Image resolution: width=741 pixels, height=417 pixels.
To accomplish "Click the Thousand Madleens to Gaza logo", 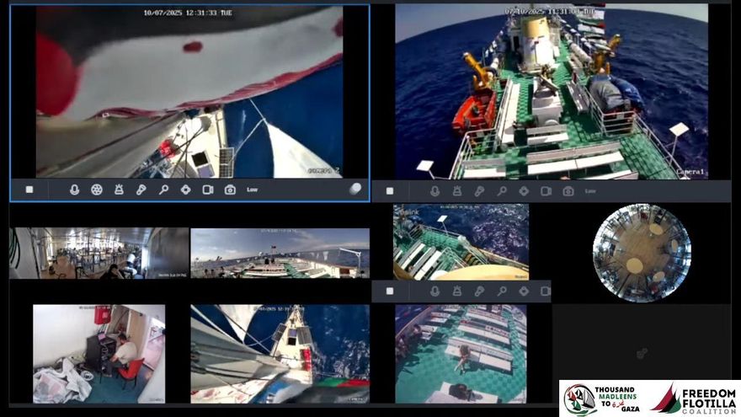I will pyautogui.click(x=603, y=400).
